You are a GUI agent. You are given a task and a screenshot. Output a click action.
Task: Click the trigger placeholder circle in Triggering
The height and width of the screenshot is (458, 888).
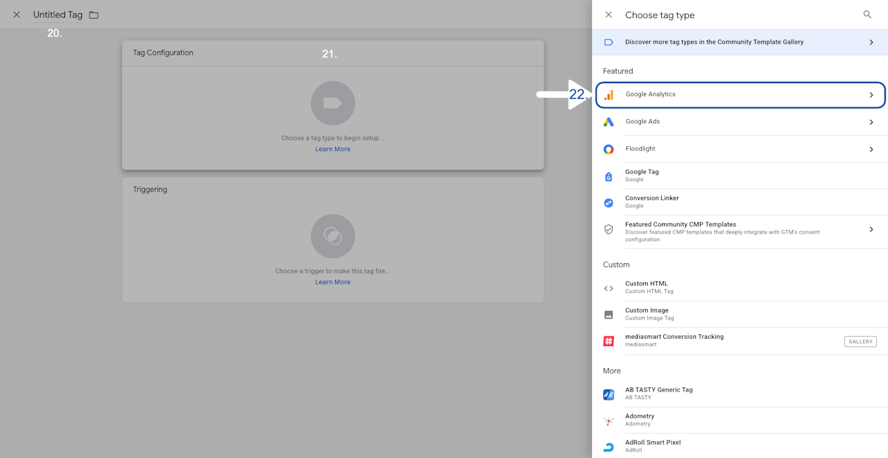click(x=333, y=236)
